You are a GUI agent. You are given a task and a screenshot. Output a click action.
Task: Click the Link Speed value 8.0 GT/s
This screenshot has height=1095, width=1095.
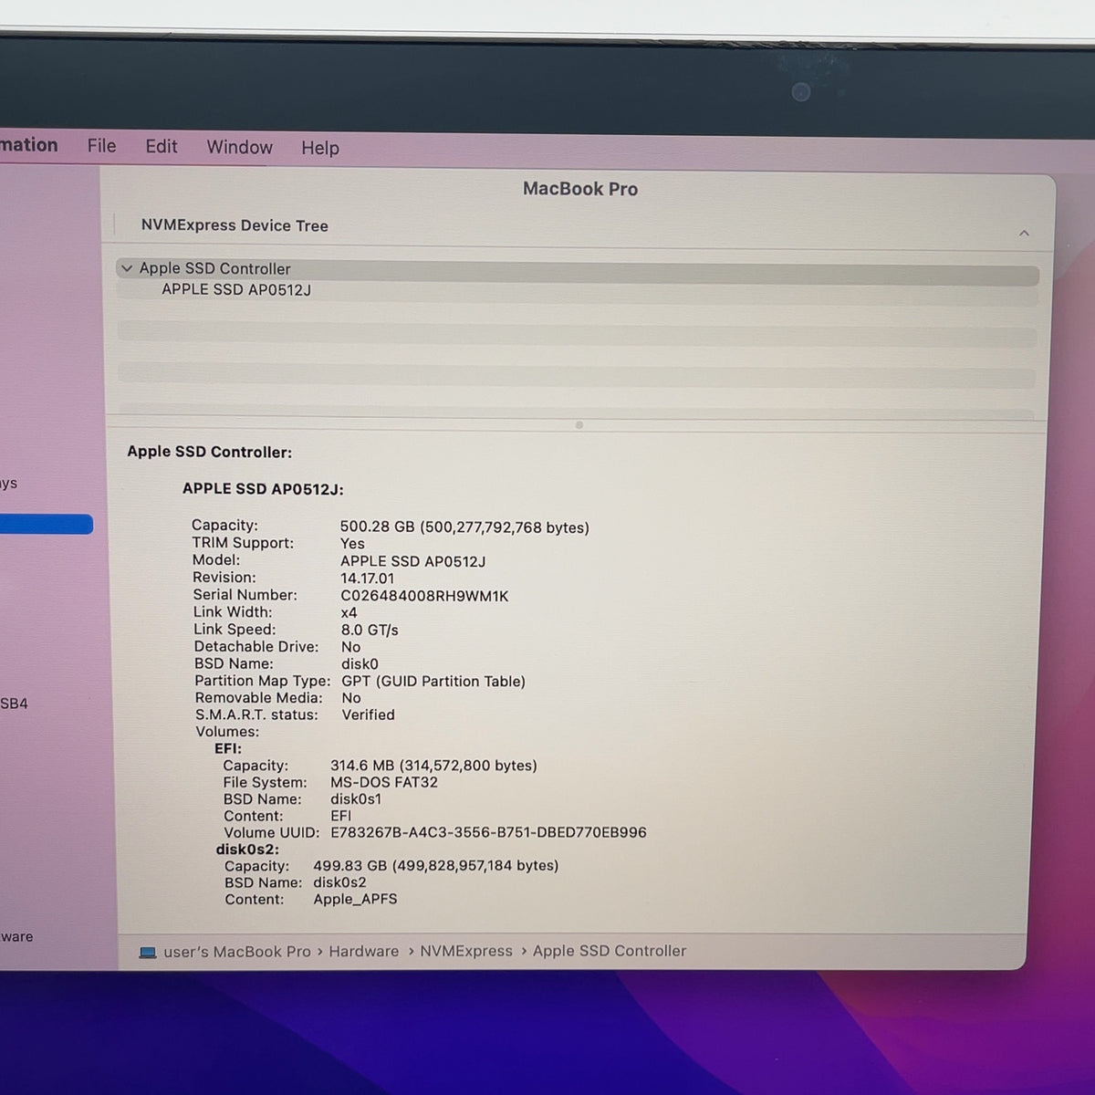coord(370,630)
